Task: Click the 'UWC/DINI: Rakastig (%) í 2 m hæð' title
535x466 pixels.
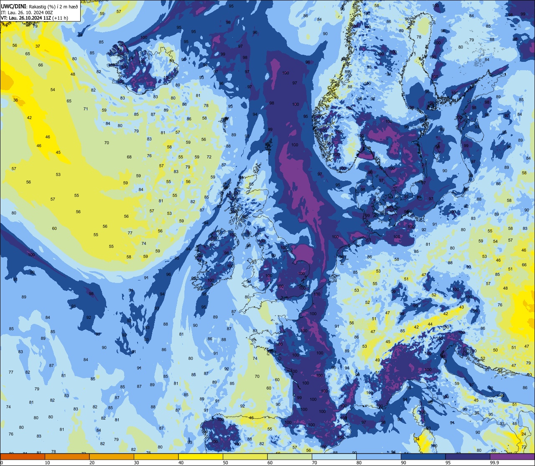Action: (x=39, y=6)
